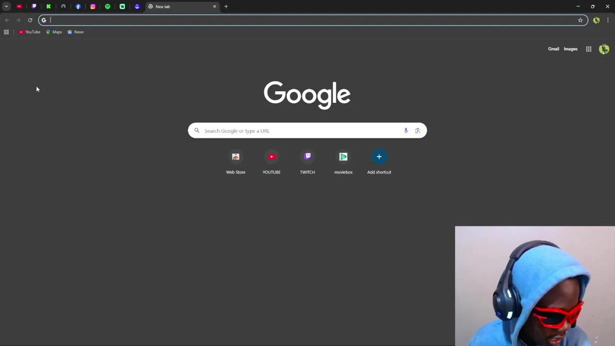
Task: Click the webcam overlay thumbnail
Action: click(x=535, y=286)
